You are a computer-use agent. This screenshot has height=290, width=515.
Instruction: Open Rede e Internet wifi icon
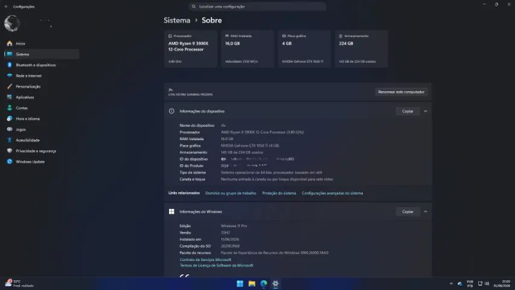tap(10, 76)
